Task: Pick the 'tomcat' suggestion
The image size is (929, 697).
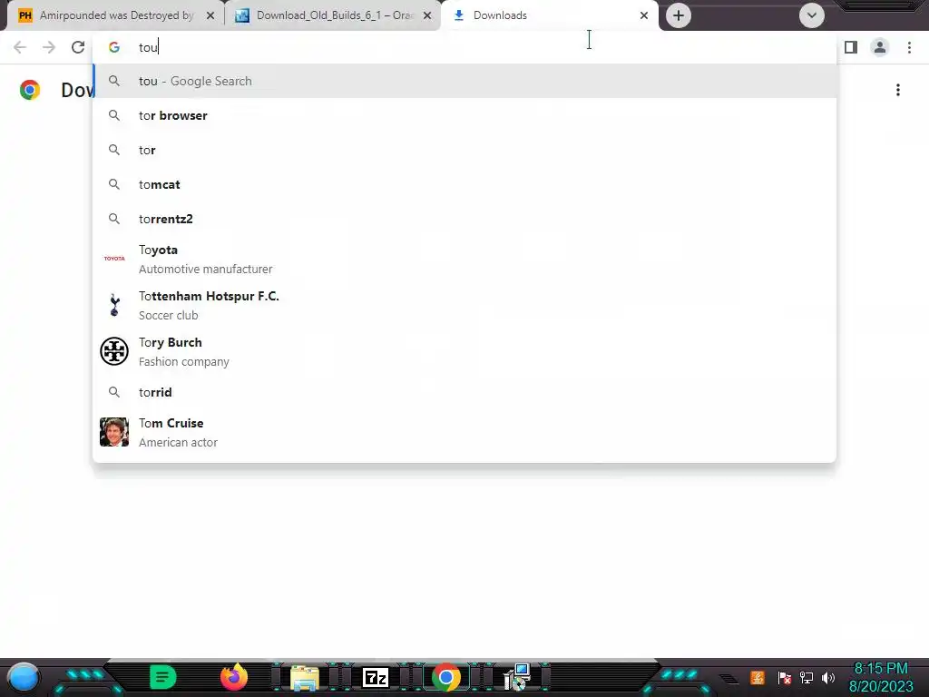Action: 465,184
